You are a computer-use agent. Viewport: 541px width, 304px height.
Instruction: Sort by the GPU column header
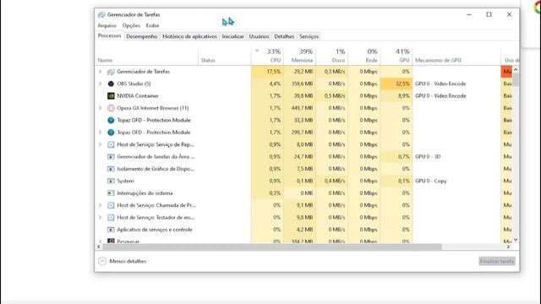(396, 56)
